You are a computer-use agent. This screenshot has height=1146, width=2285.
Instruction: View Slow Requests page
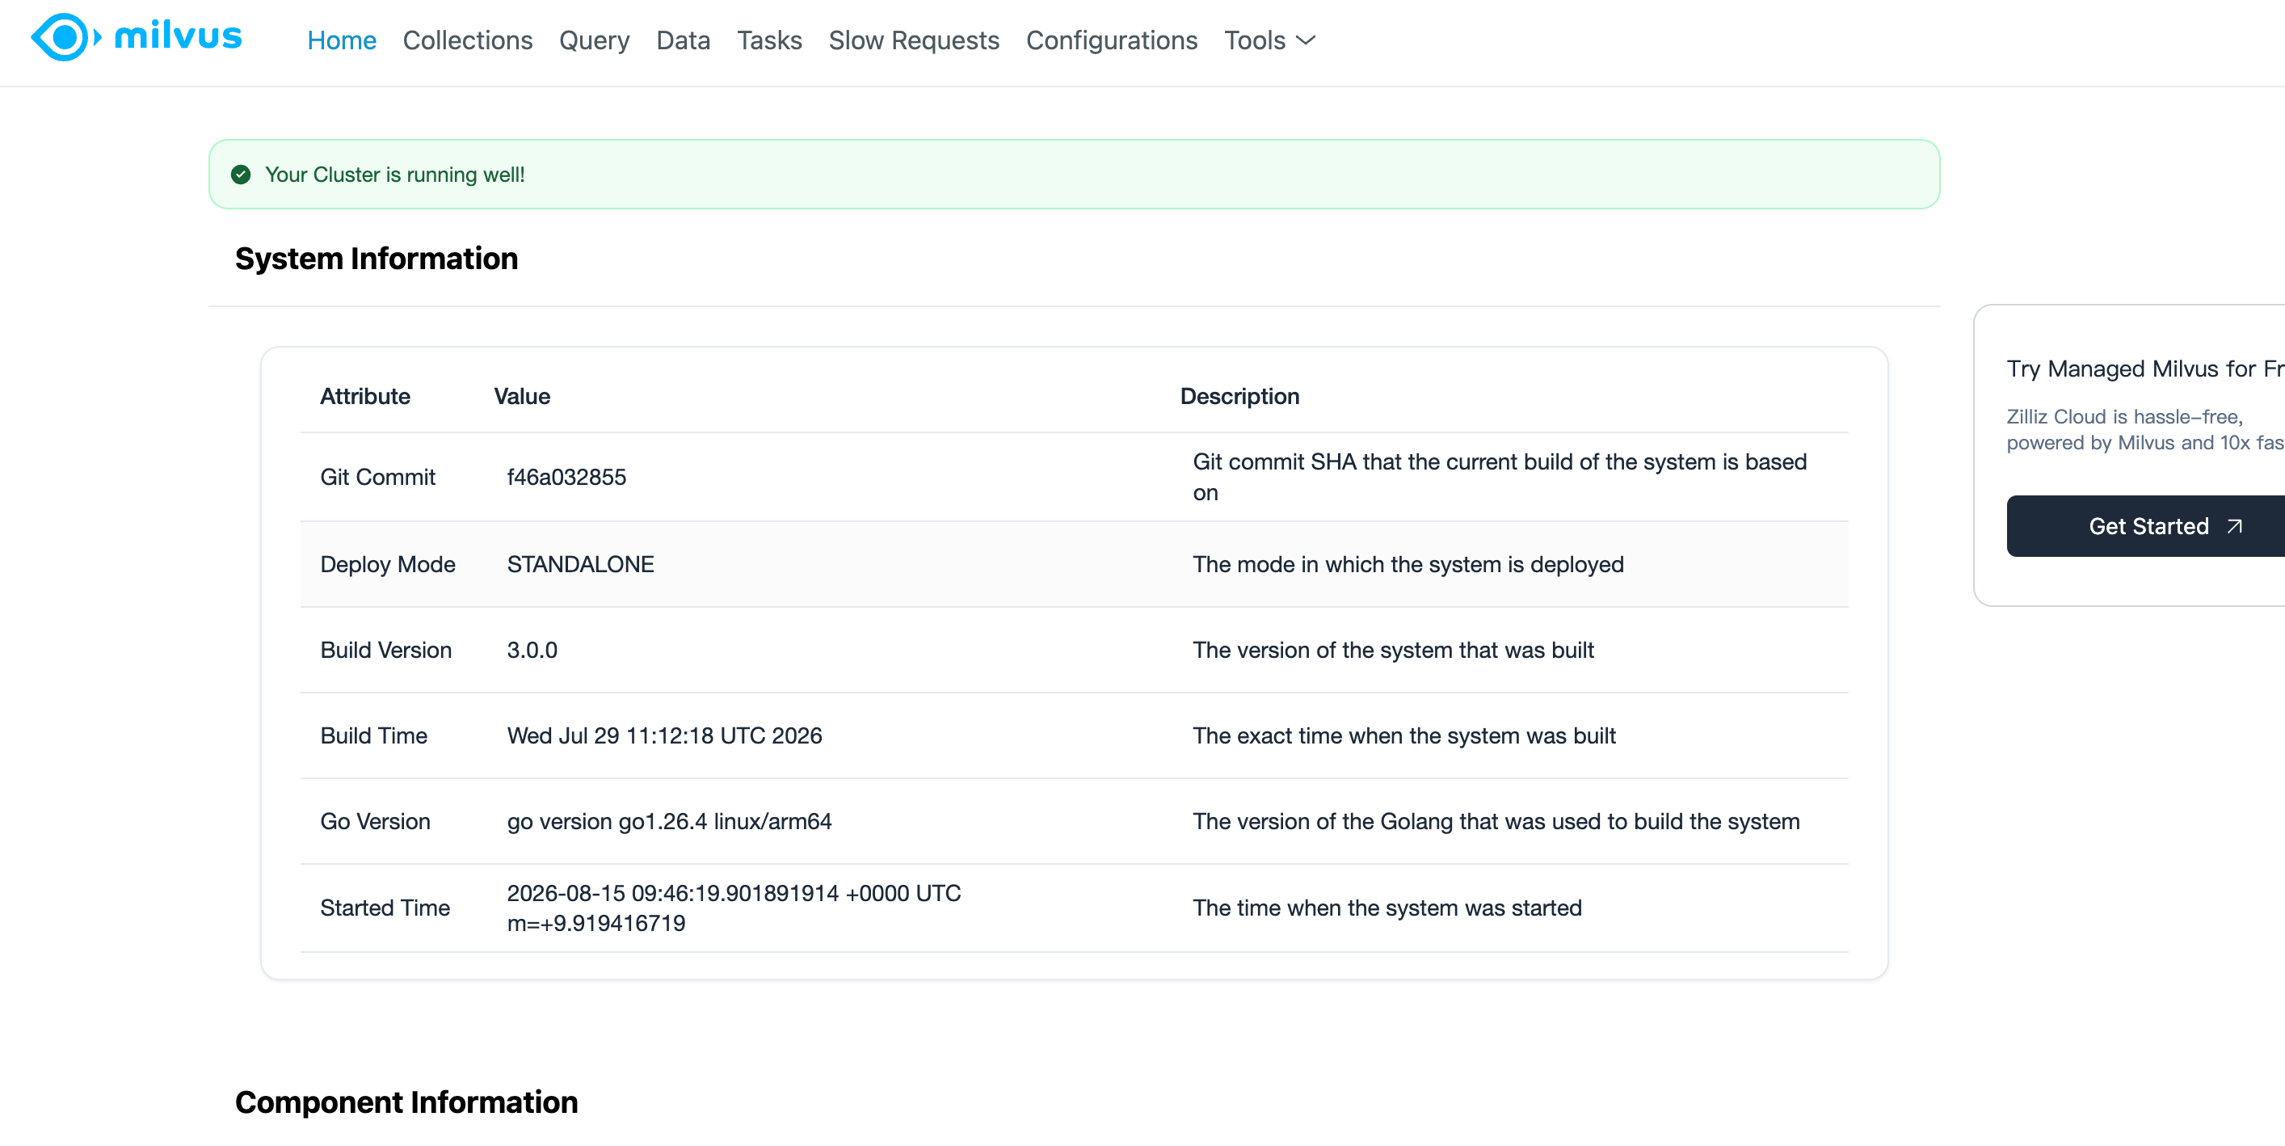[x=914, y=40]
